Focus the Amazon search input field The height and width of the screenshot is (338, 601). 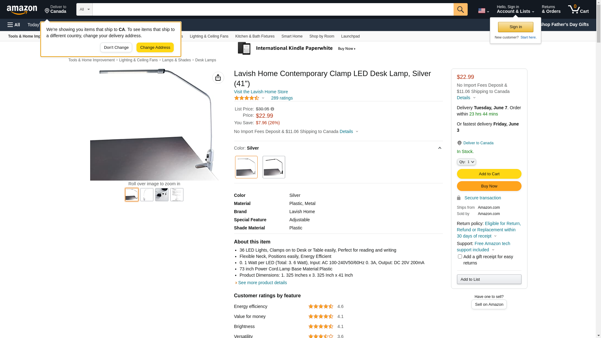tap(273, 9)
